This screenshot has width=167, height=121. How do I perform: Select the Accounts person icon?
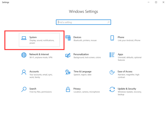[24, 72]
